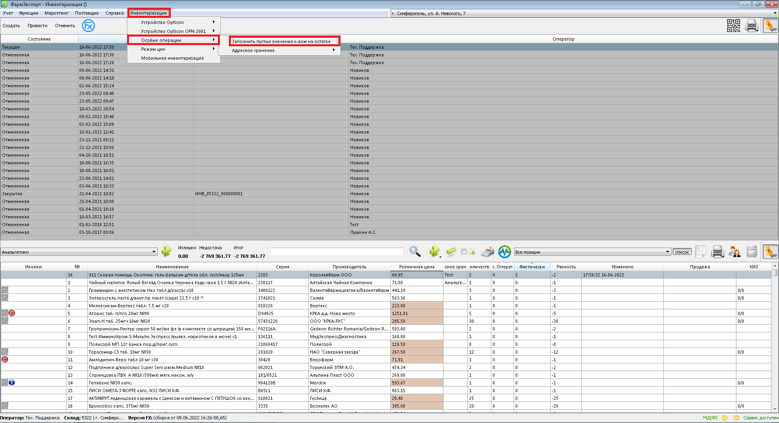Screen dimensions: 779x423
Task: Click the green minus remove icon
Action: click(451, 252)
